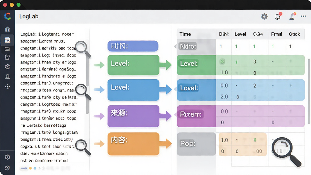The width and height of the screenshot is (311, 175).
Task: Click the large magnifier over the table grid
Action: 286,152
